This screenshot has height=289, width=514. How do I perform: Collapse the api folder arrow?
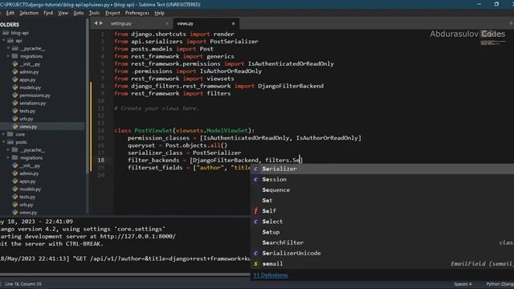coord(3,41)
